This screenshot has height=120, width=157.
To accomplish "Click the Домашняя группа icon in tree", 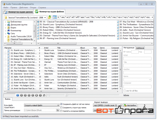I will (9, 25).
